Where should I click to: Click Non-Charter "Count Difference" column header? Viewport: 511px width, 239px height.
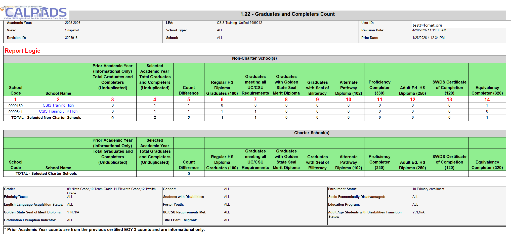(189, 90)
